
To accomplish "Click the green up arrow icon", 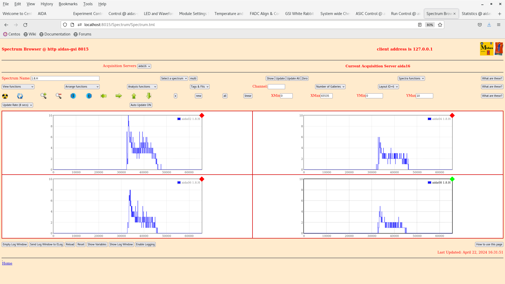I will tap(134, 96).
